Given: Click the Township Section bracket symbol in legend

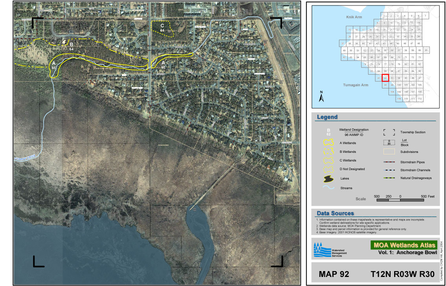Looking at the screenshot, I should pos(389,132).
